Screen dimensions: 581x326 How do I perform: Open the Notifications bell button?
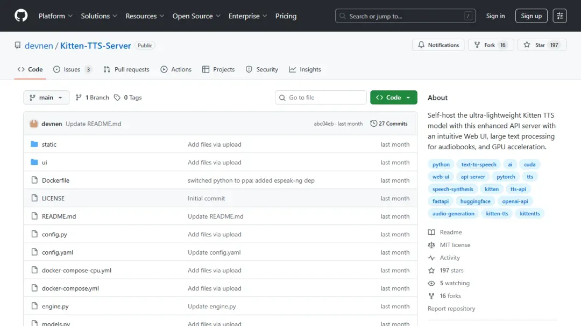[x=438, y=45]
